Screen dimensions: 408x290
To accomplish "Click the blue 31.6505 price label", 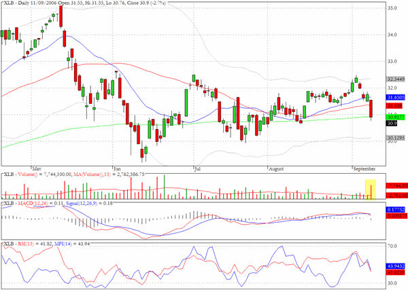I will tap(396, 97).
